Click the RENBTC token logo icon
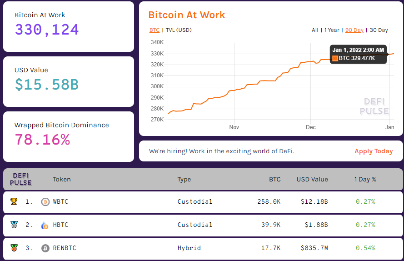 pos(45,248)
